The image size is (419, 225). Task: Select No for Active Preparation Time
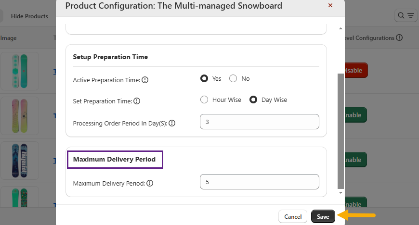pos(233,78)
